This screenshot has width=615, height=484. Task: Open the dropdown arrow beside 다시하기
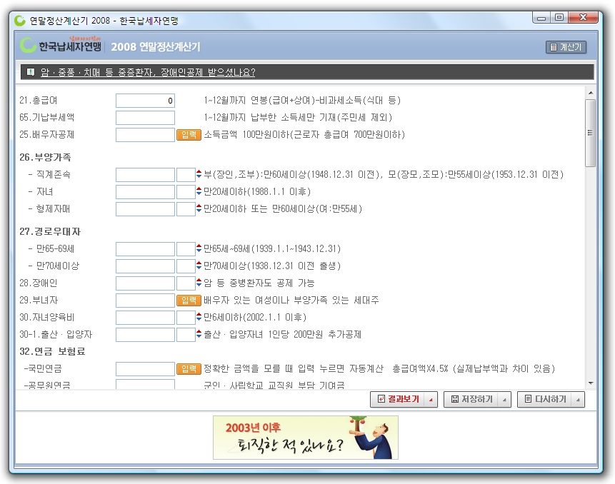click(578, 400)
